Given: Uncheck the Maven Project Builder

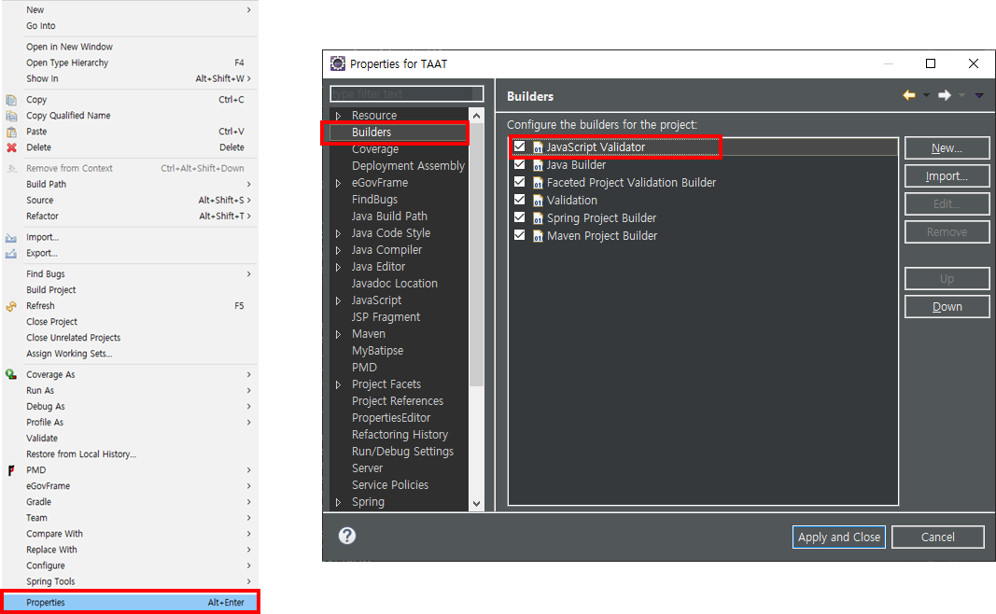Looking at the screenshot, I should pyautogui.click(x=519, y=235).
